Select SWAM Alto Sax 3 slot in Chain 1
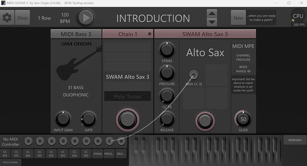This screenshot has width=307, height=166. (127, 77)
